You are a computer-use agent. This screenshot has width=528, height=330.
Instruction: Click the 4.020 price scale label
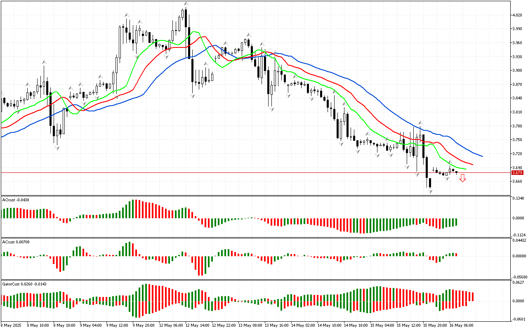coord(517,15)
